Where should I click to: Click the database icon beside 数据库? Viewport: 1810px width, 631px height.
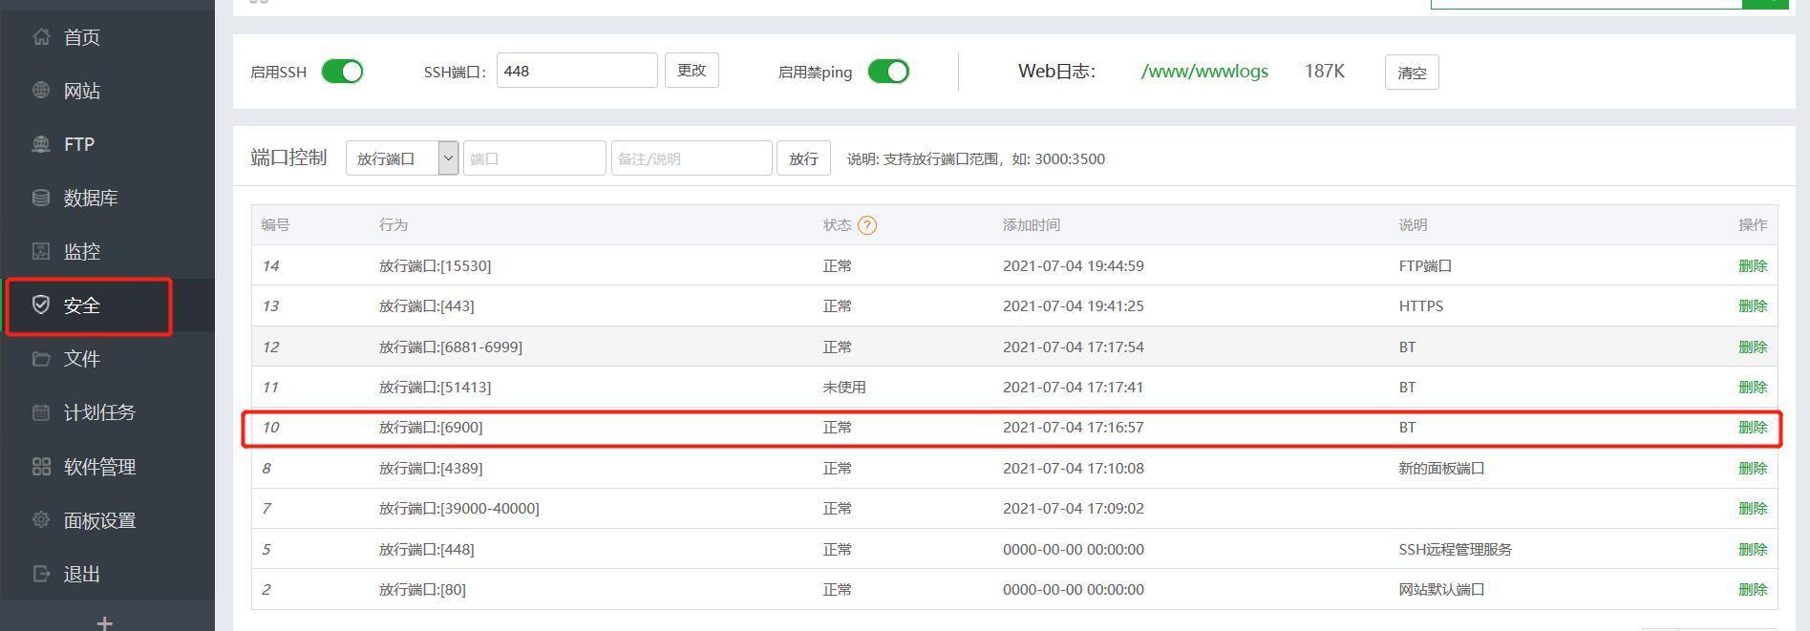point(41,198)
